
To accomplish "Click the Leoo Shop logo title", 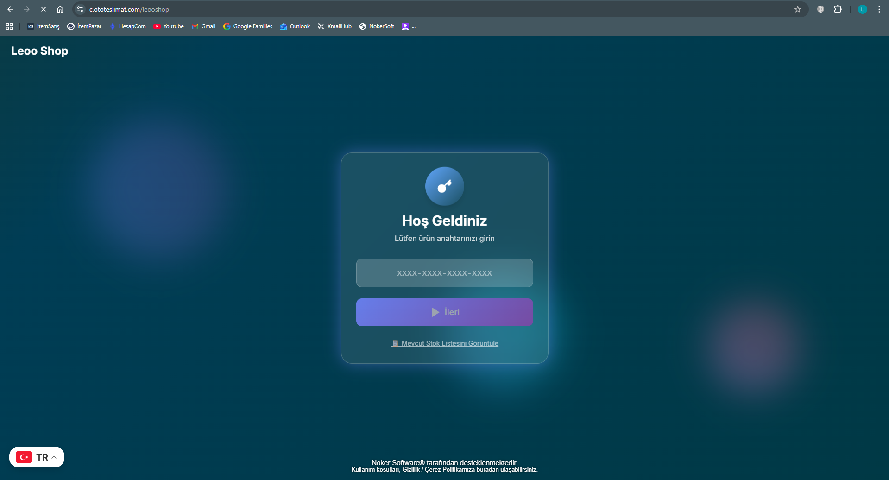I will [39, 51].
